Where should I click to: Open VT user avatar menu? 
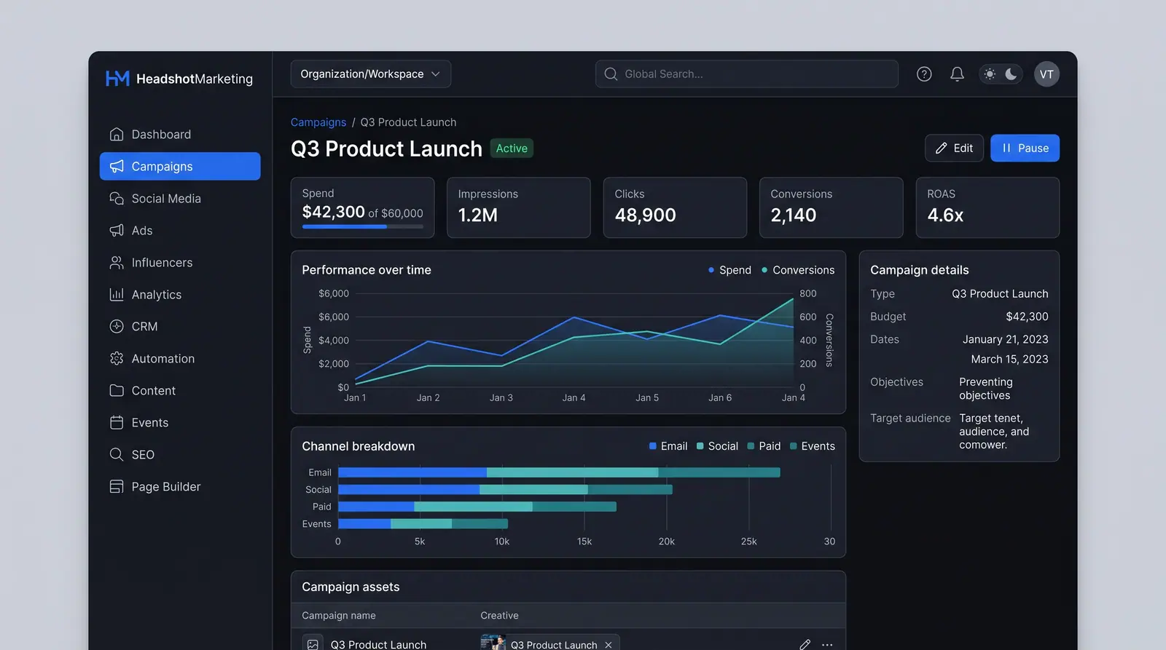pyautogui.click(x=1046, y=74)
